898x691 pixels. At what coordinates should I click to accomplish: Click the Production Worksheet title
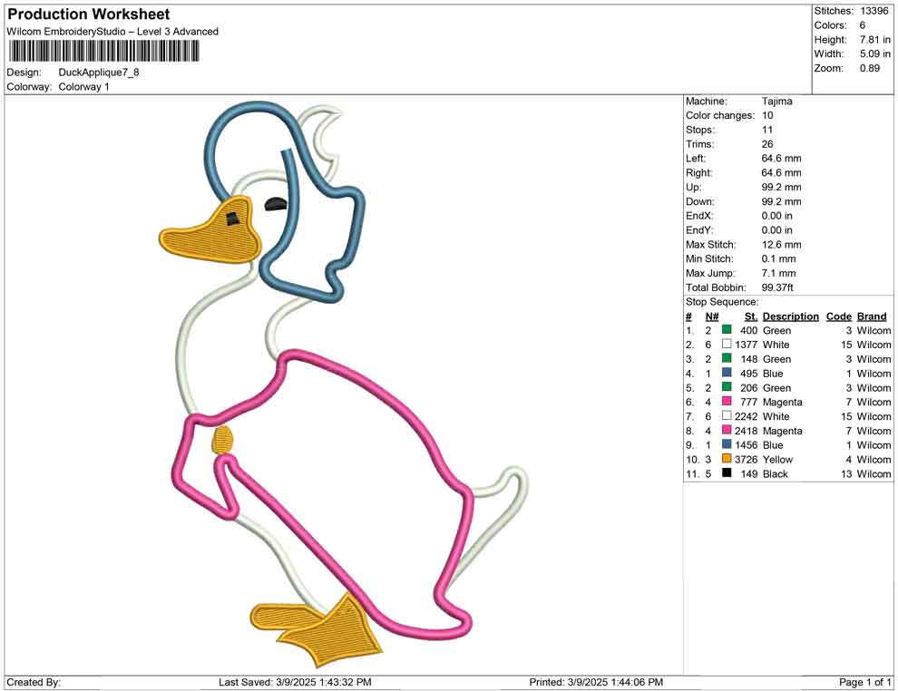(87, 14)
